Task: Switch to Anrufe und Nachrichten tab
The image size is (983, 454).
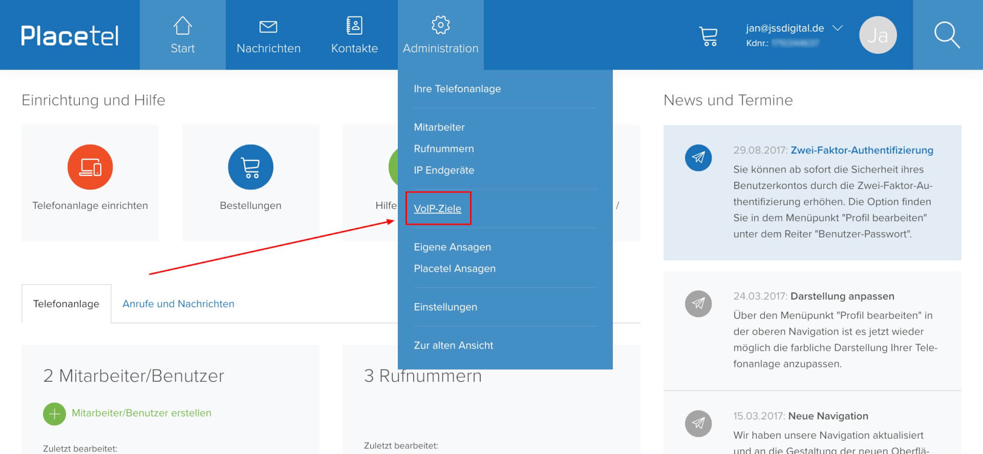Action: pyautogui.click(x=178, y=304)
